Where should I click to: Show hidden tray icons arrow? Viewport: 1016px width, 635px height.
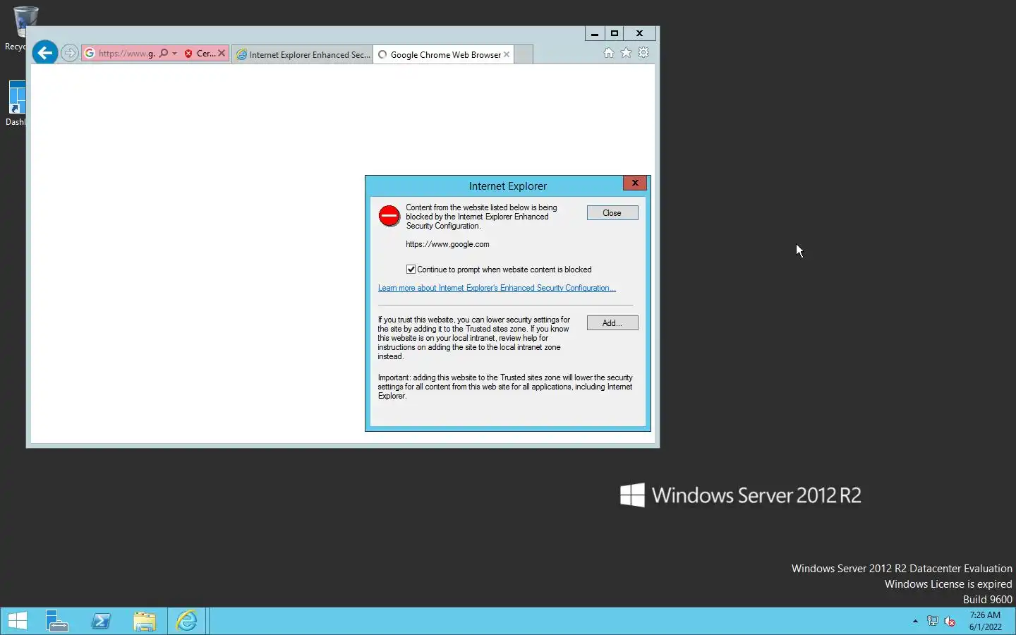[x=915, y=621]
